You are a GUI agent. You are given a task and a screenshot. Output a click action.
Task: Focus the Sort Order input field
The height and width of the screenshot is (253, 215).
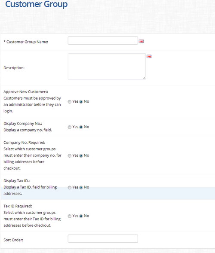coord(103,239)
